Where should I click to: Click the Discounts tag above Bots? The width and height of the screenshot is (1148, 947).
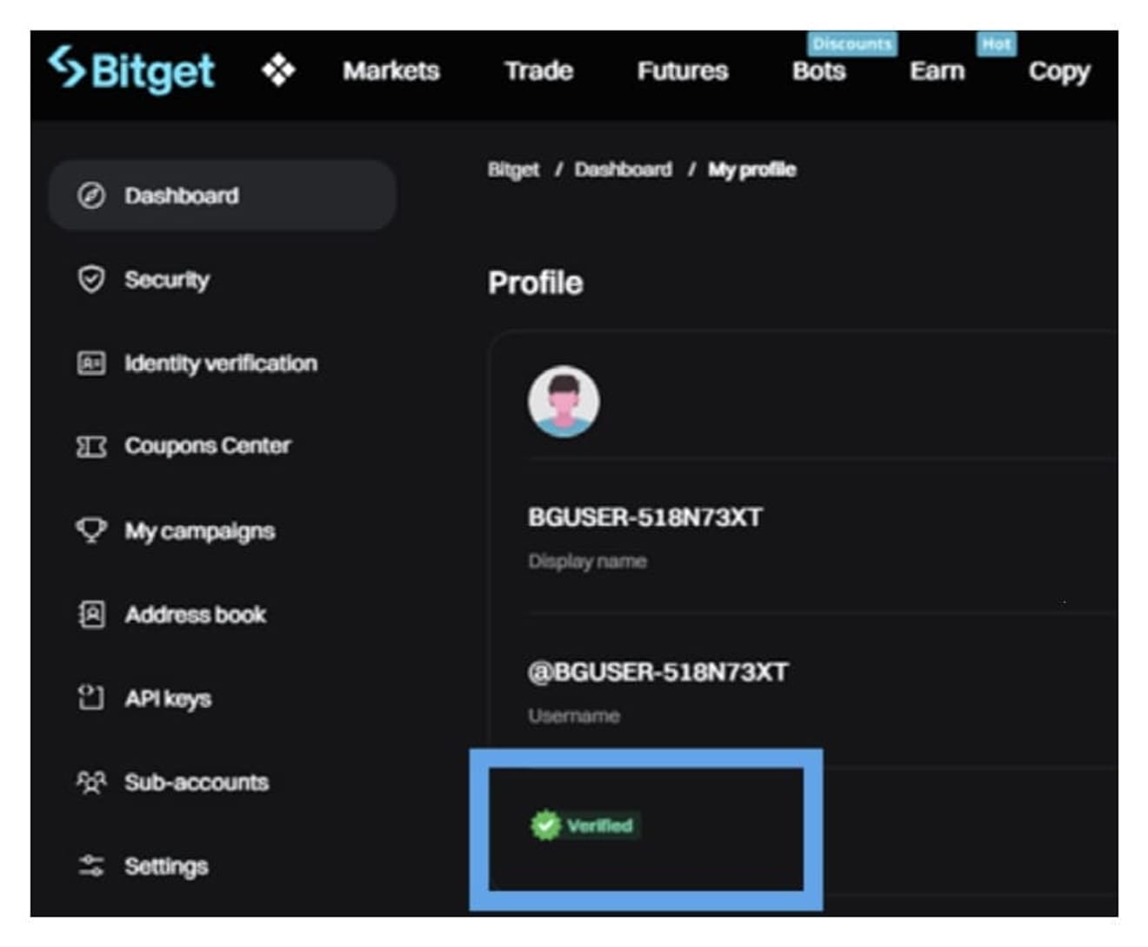pyautogui.click(x=852, y=43)
